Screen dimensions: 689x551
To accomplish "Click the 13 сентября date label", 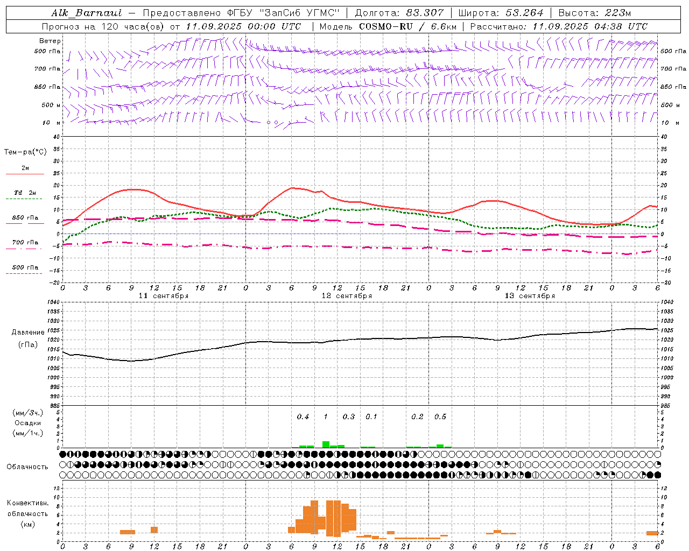I will (530, 296).
